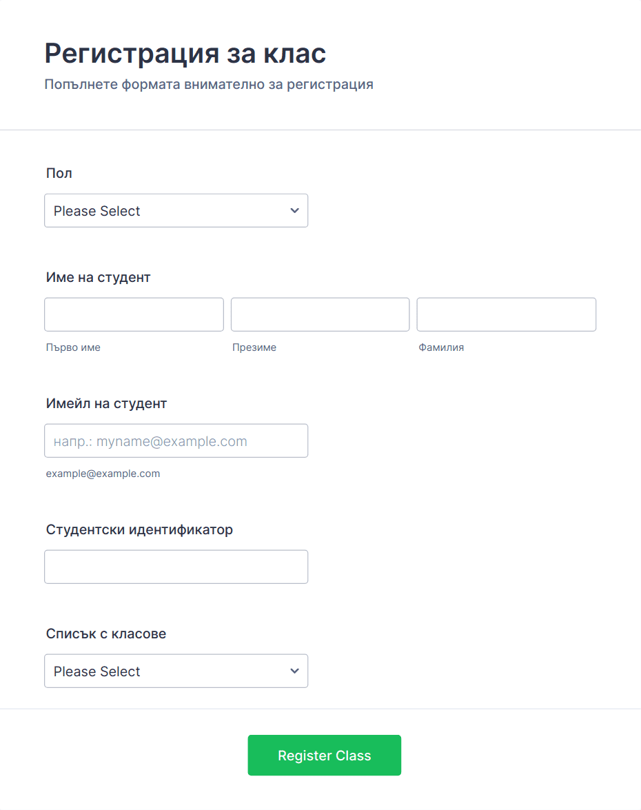Focus the Студентски идентификатор text box

click(x=176, y=567)
